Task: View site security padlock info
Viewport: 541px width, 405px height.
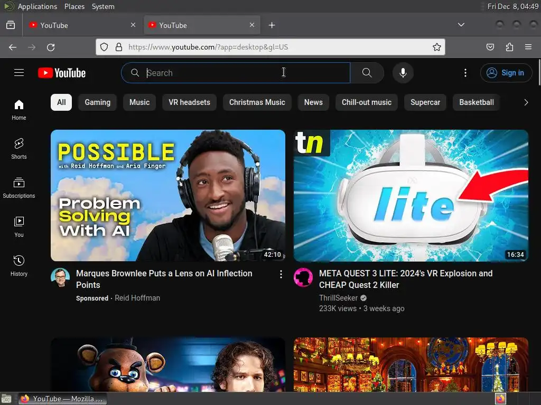Action: coord(119,47)
